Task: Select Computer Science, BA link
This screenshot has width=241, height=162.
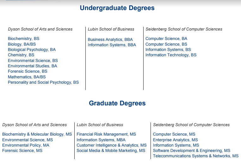Action: (x=166, y=39)
